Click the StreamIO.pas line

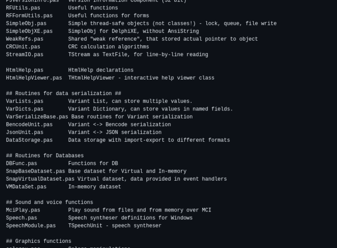point(24,55)
